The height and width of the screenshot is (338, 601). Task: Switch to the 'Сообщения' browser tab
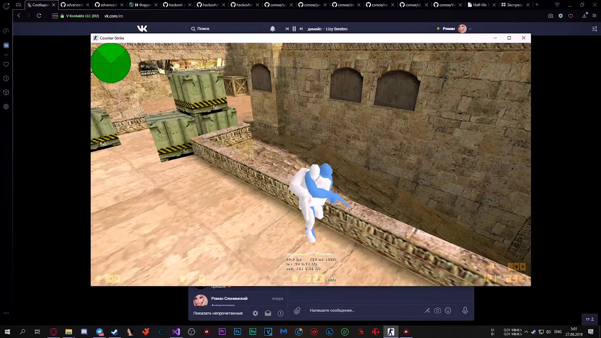[40, 5]
